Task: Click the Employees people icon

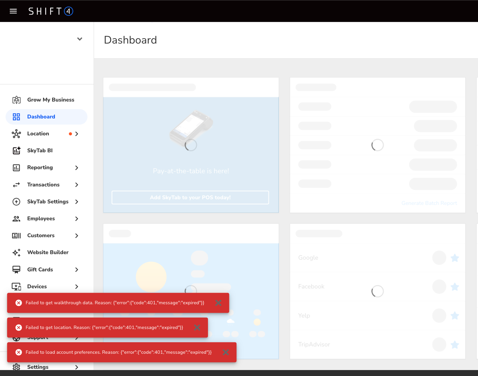Action: (x=16, y=219)
